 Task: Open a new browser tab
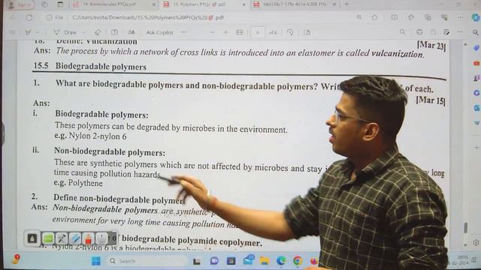346,4
